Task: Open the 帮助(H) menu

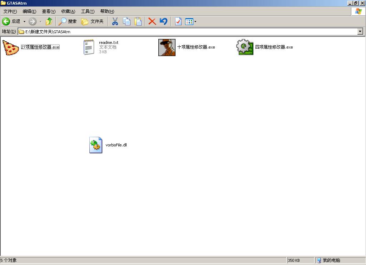Action: (x=107, y=11)
